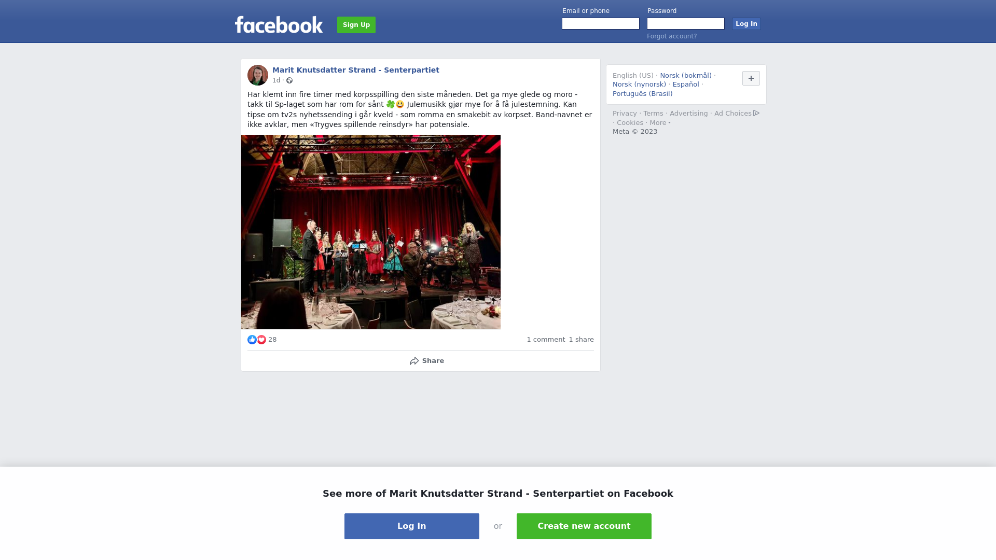
Task: Focus the Password input field
Action: click(x=686, y=24)
